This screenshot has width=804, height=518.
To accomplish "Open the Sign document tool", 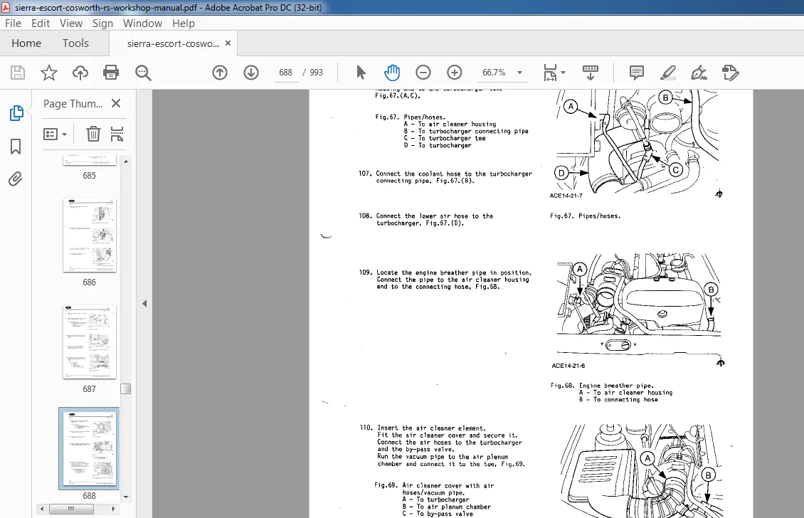I will [x=699, y=73].
